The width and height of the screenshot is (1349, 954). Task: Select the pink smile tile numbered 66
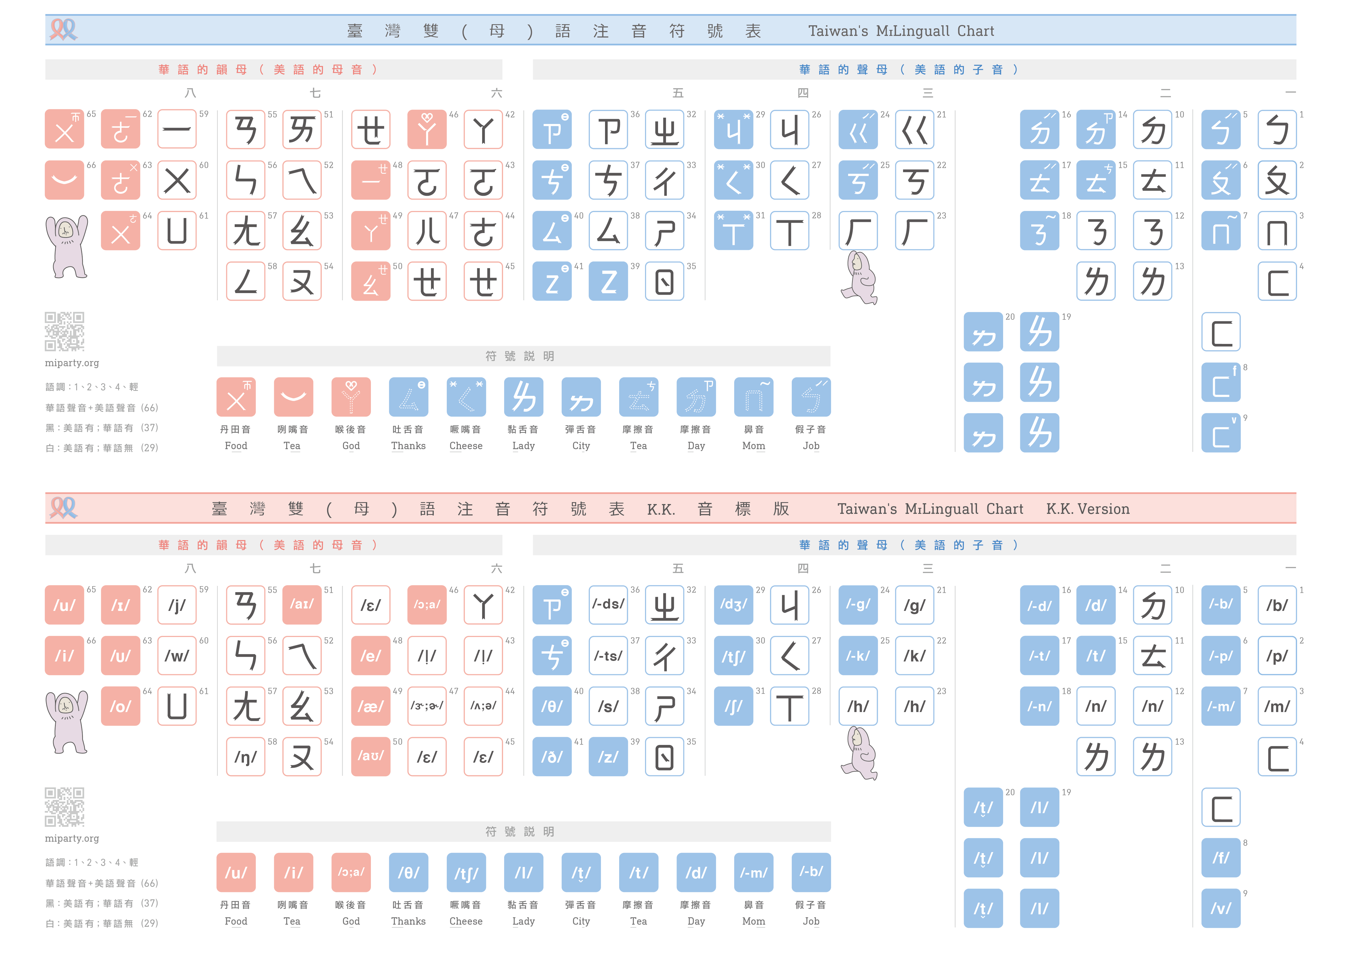[65, 180]
